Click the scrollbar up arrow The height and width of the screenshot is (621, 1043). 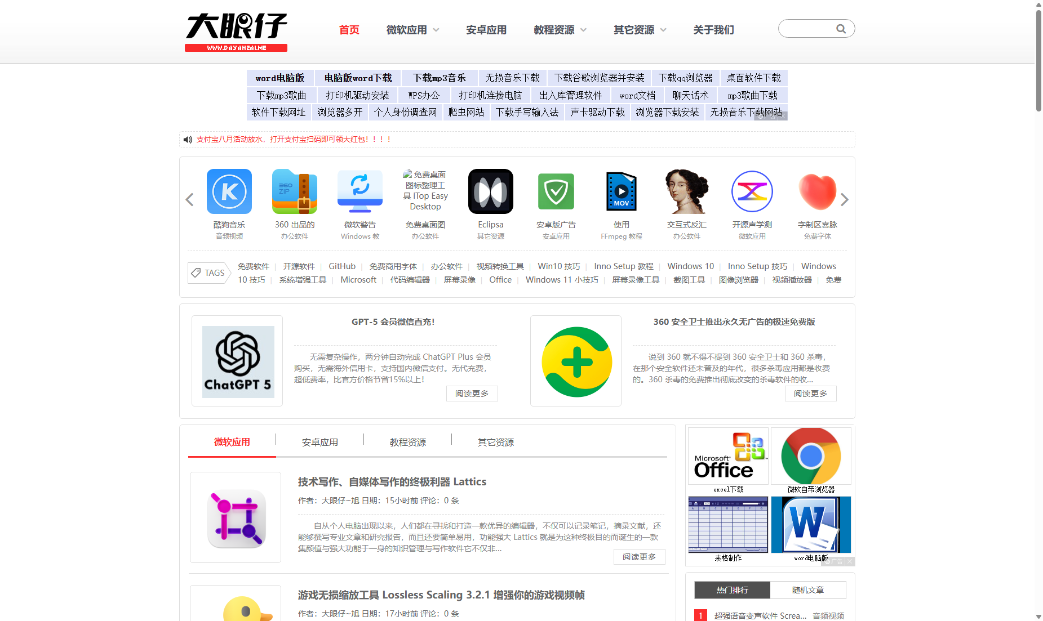click(x=1038, y=5)
